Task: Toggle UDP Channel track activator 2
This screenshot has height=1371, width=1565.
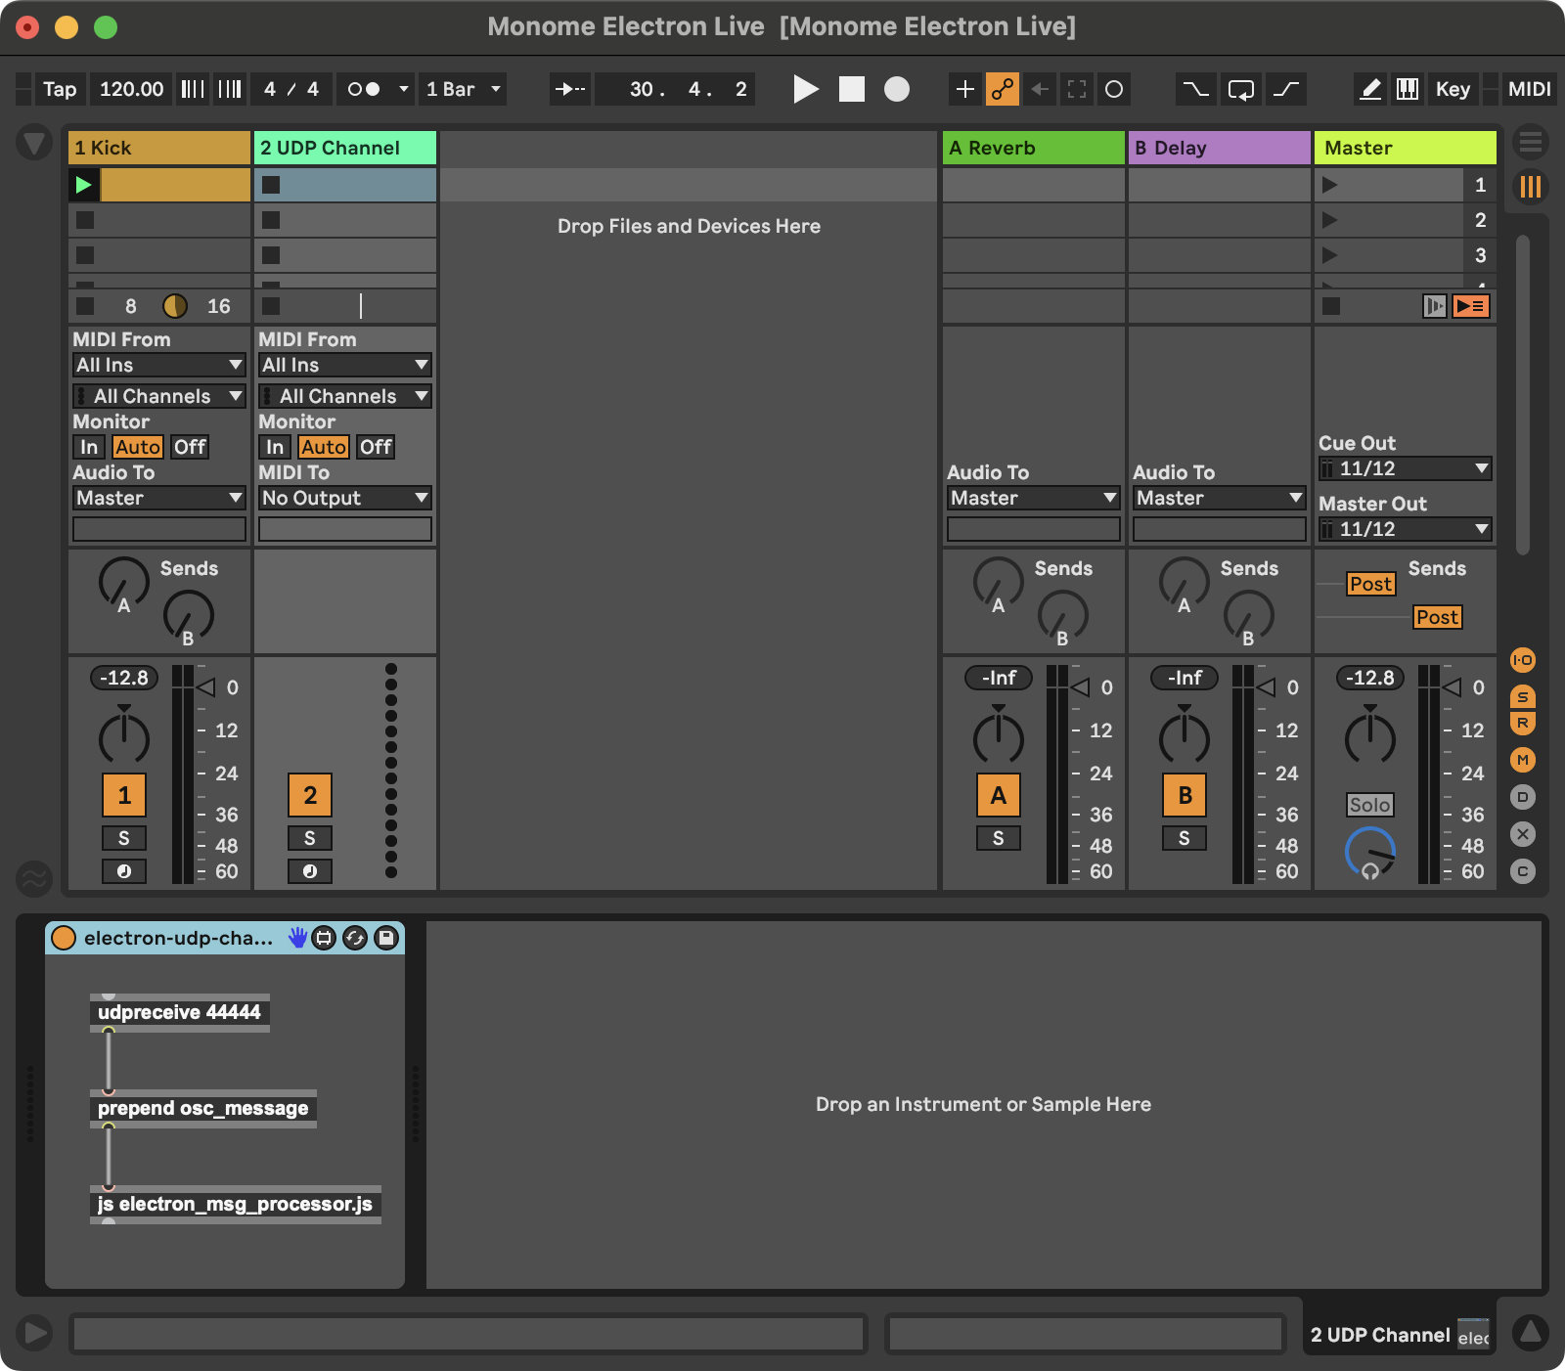Action: click(310, 795)
